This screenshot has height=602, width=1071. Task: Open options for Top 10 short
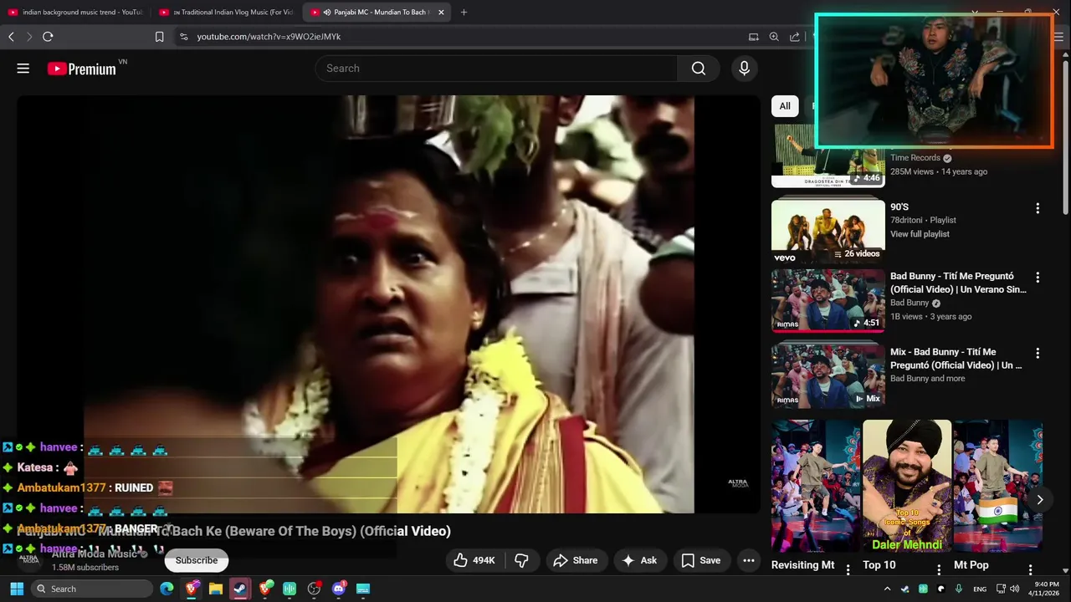coord(939,569)
